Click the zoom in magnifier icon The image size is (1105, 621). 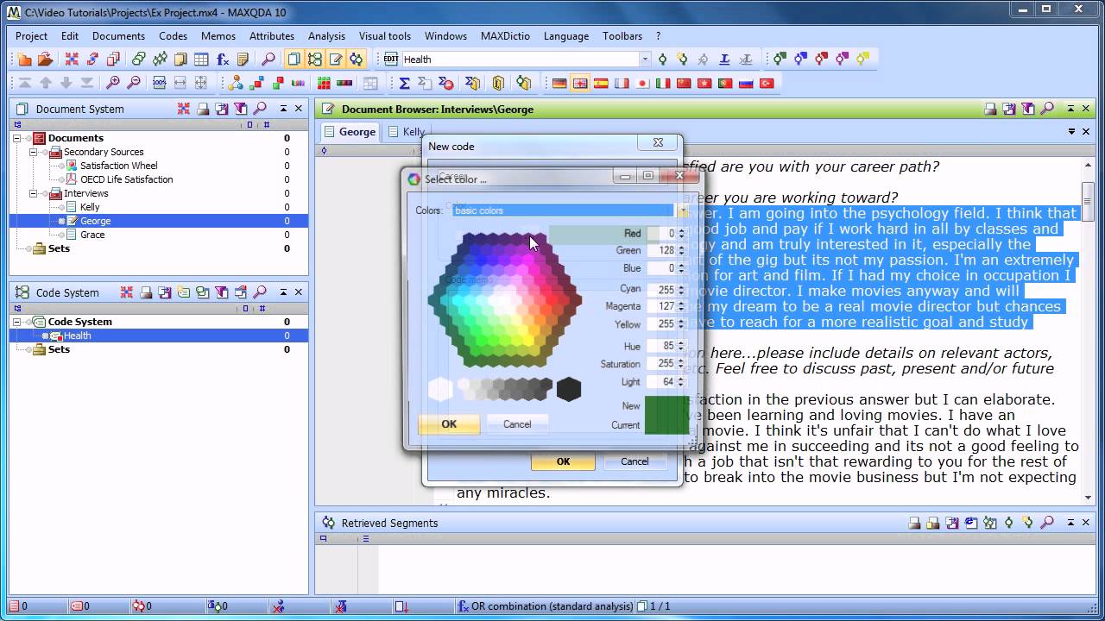[112, 84]
